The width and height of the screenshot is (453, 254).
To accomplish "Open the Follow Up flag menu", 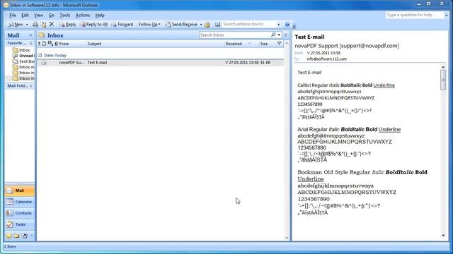I will [x=149, y=25].
